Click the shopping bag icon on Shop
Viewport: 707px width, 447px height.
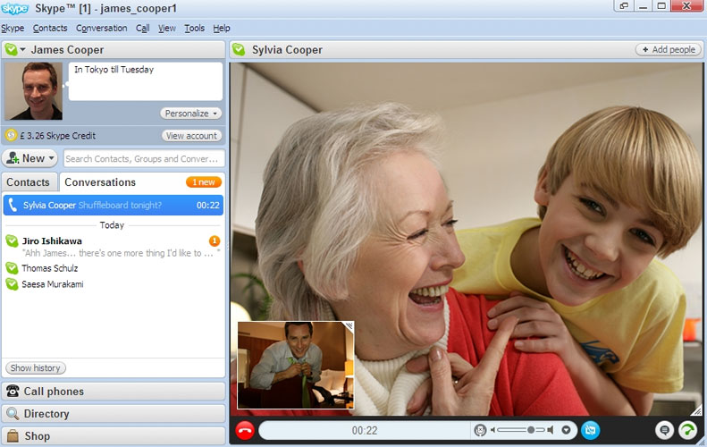click(13, 436)
